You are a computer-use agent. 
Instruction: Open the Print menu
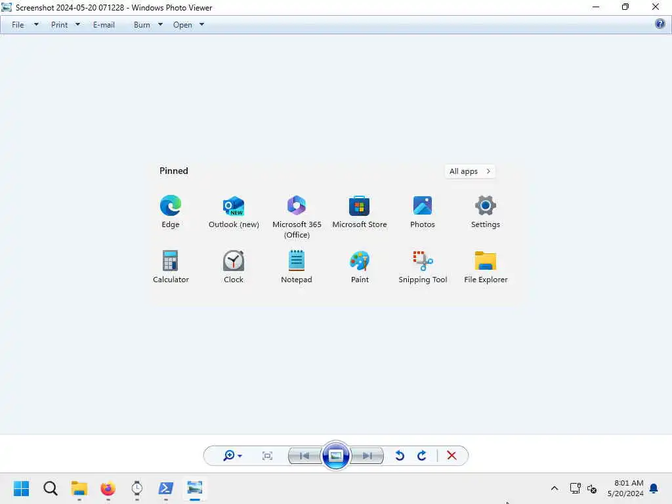tap(59, 25)
